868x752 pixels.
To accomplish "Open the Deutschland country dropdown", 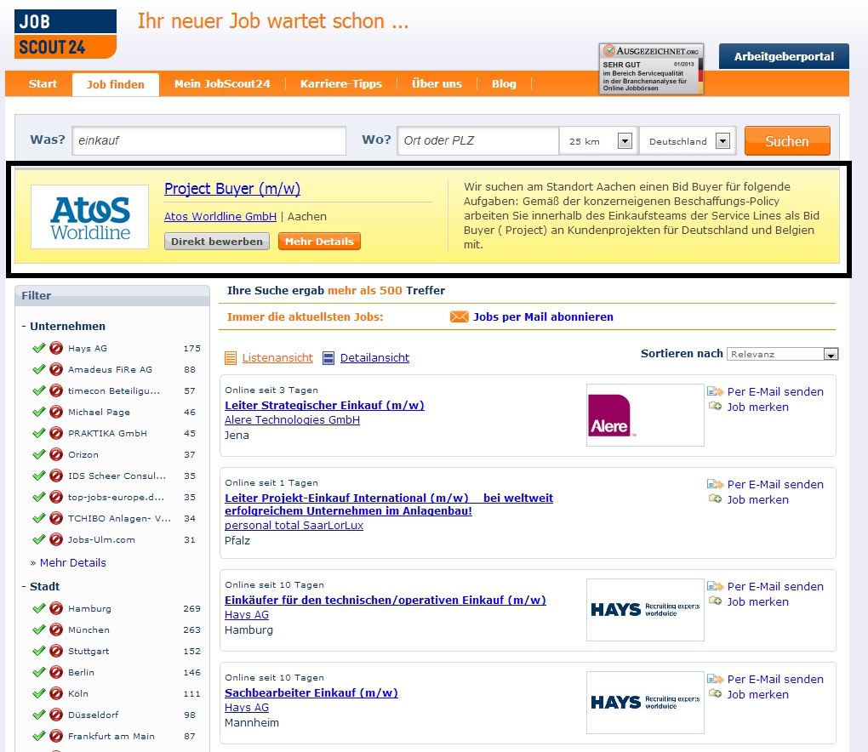I will 723,141.
